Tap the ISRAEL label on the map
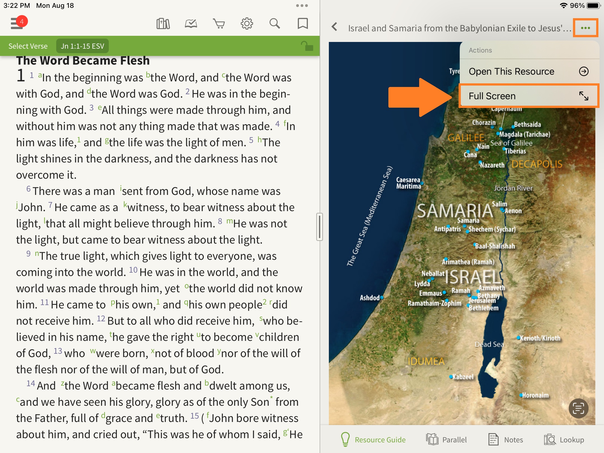This screenshot has height=453, width=604. point(473,277)
